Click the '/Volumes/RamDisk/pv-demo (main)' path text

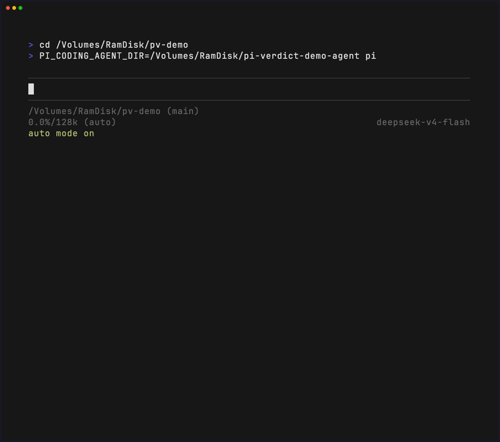click(x=114, y=111)
